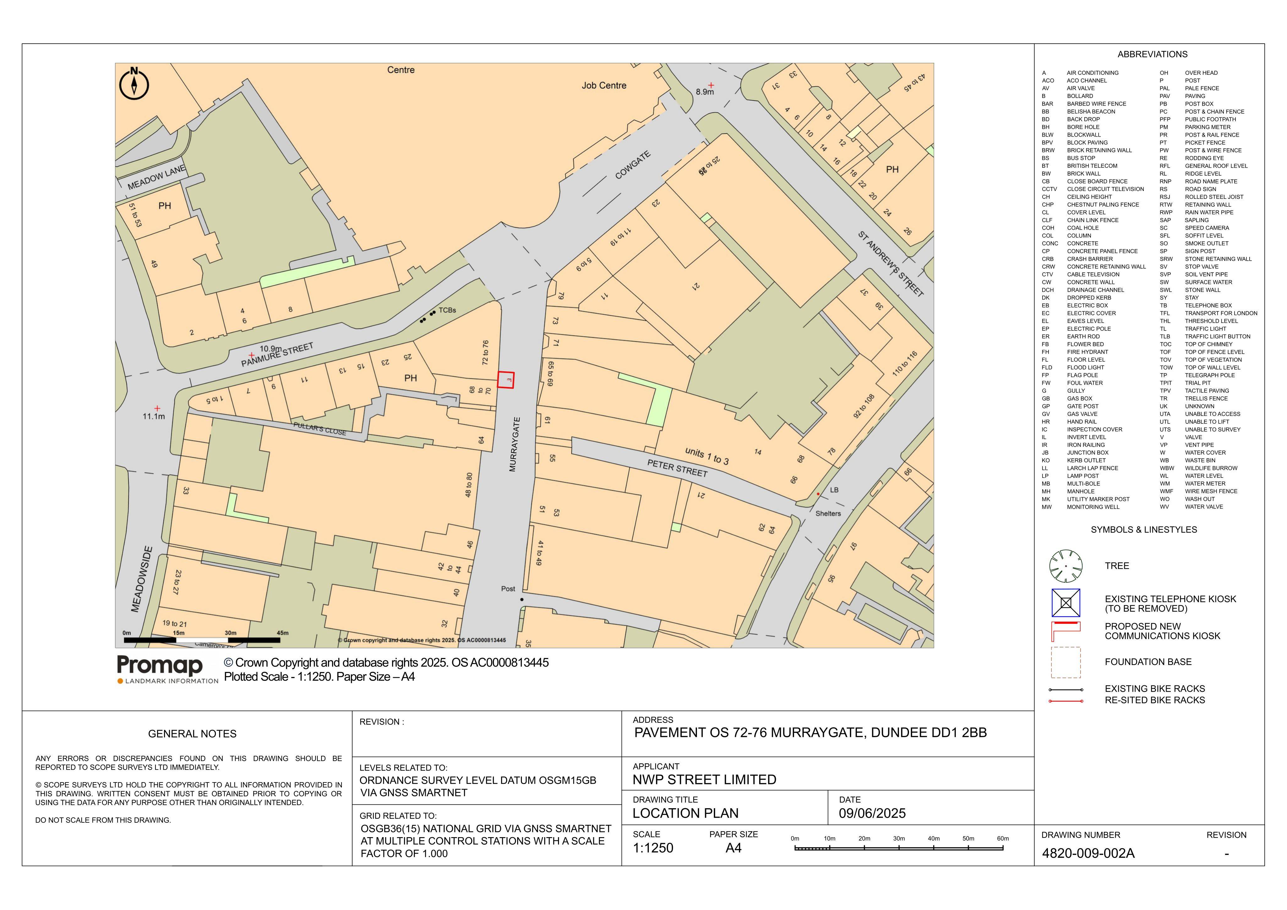Click the Crown Copyright line beside Promap logo
The image size is (1287, 910).
[386, 663]
